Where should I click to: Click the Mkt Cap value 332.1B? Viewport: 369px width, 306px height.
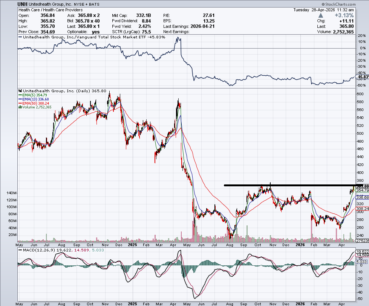pyautogui.click(x=143, y=15)
